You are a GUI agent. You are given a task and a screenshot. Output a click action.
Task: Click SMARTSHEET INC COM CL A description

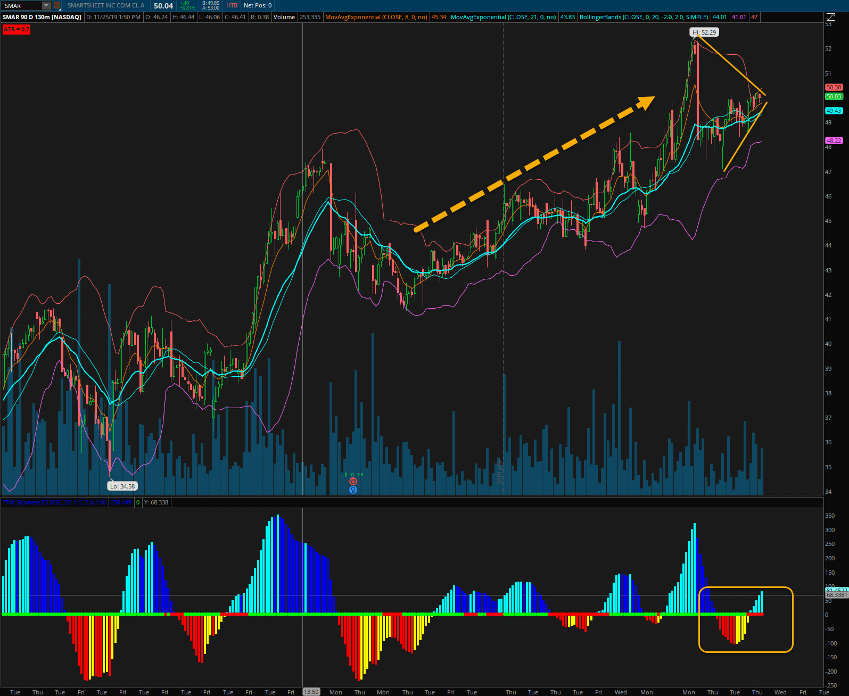106,5
